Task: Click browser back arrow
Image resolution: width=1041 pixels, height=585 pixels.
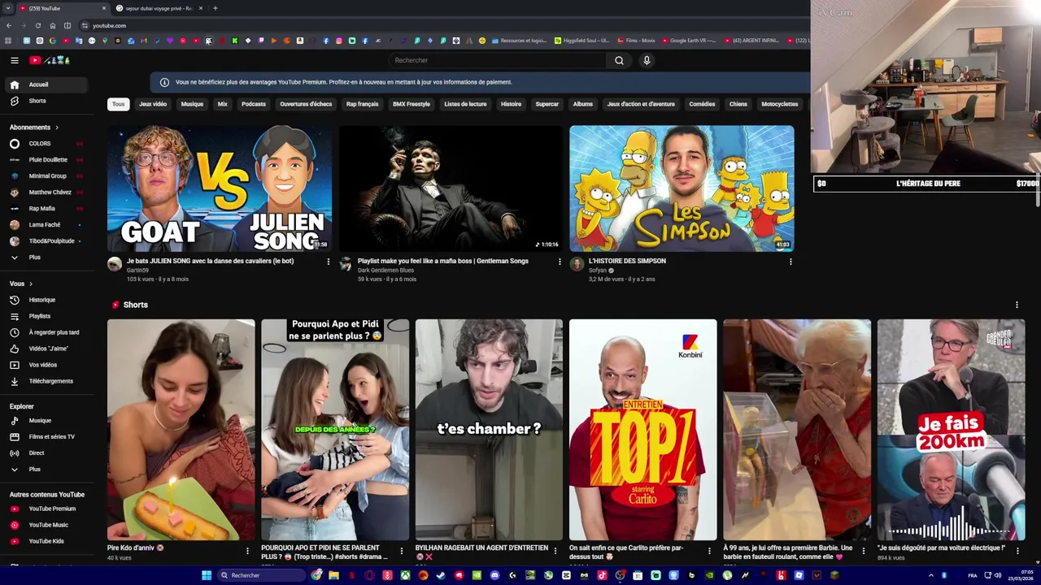Action: 9,25
